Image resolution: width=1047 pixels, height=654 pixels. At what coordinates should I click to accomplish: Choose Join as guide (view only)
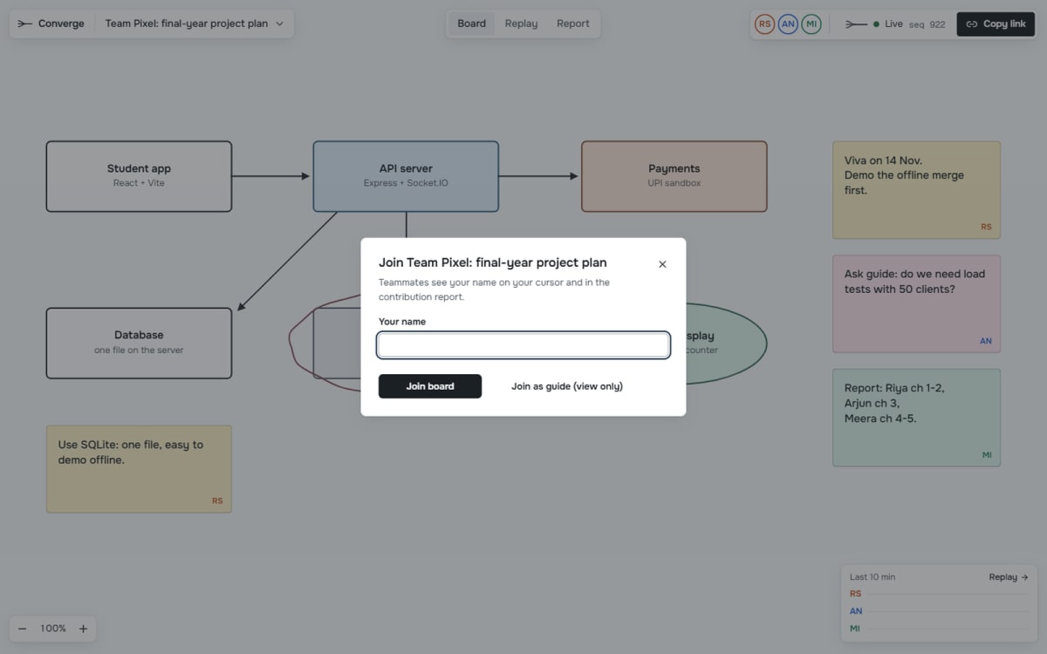pos(567,386)
